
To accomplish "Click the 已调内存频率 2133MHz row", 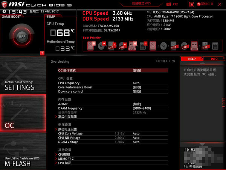I will tap(113, 113).
